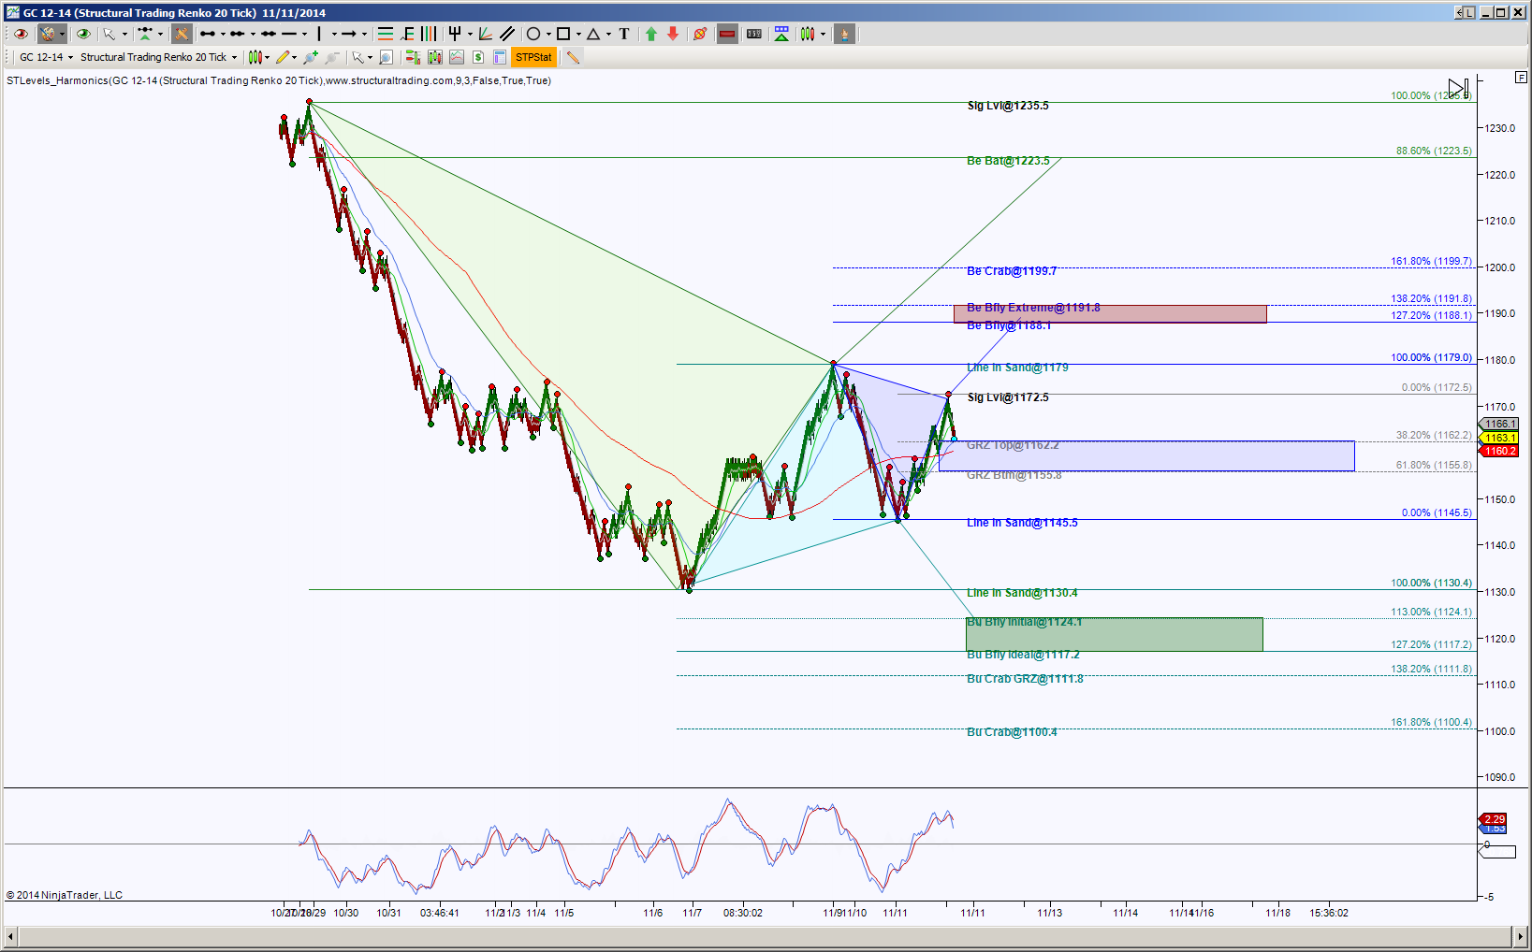Image resolution: width=1532 pixels, height=952 pixels.
Task: Open the pitchfork tool dropdown
Action: pos(470,34)
